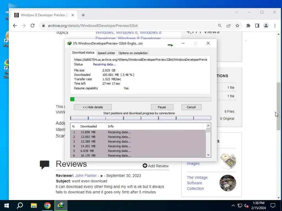This screenshot has width=282, height=211.
Task: Open the notification center icon
Action: (273, 206)
